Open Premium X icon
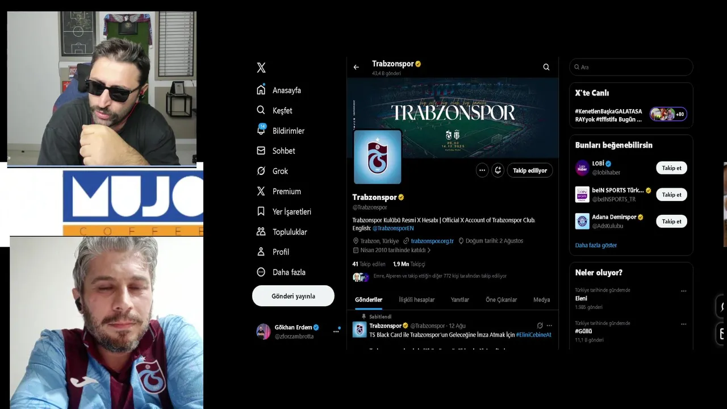727x409 pixels. tap(261, 191)
